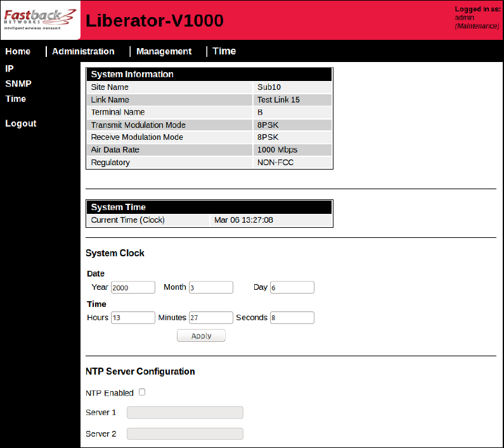
Task: Go to the SNMP sidebar page
Action: coord(18,84)
